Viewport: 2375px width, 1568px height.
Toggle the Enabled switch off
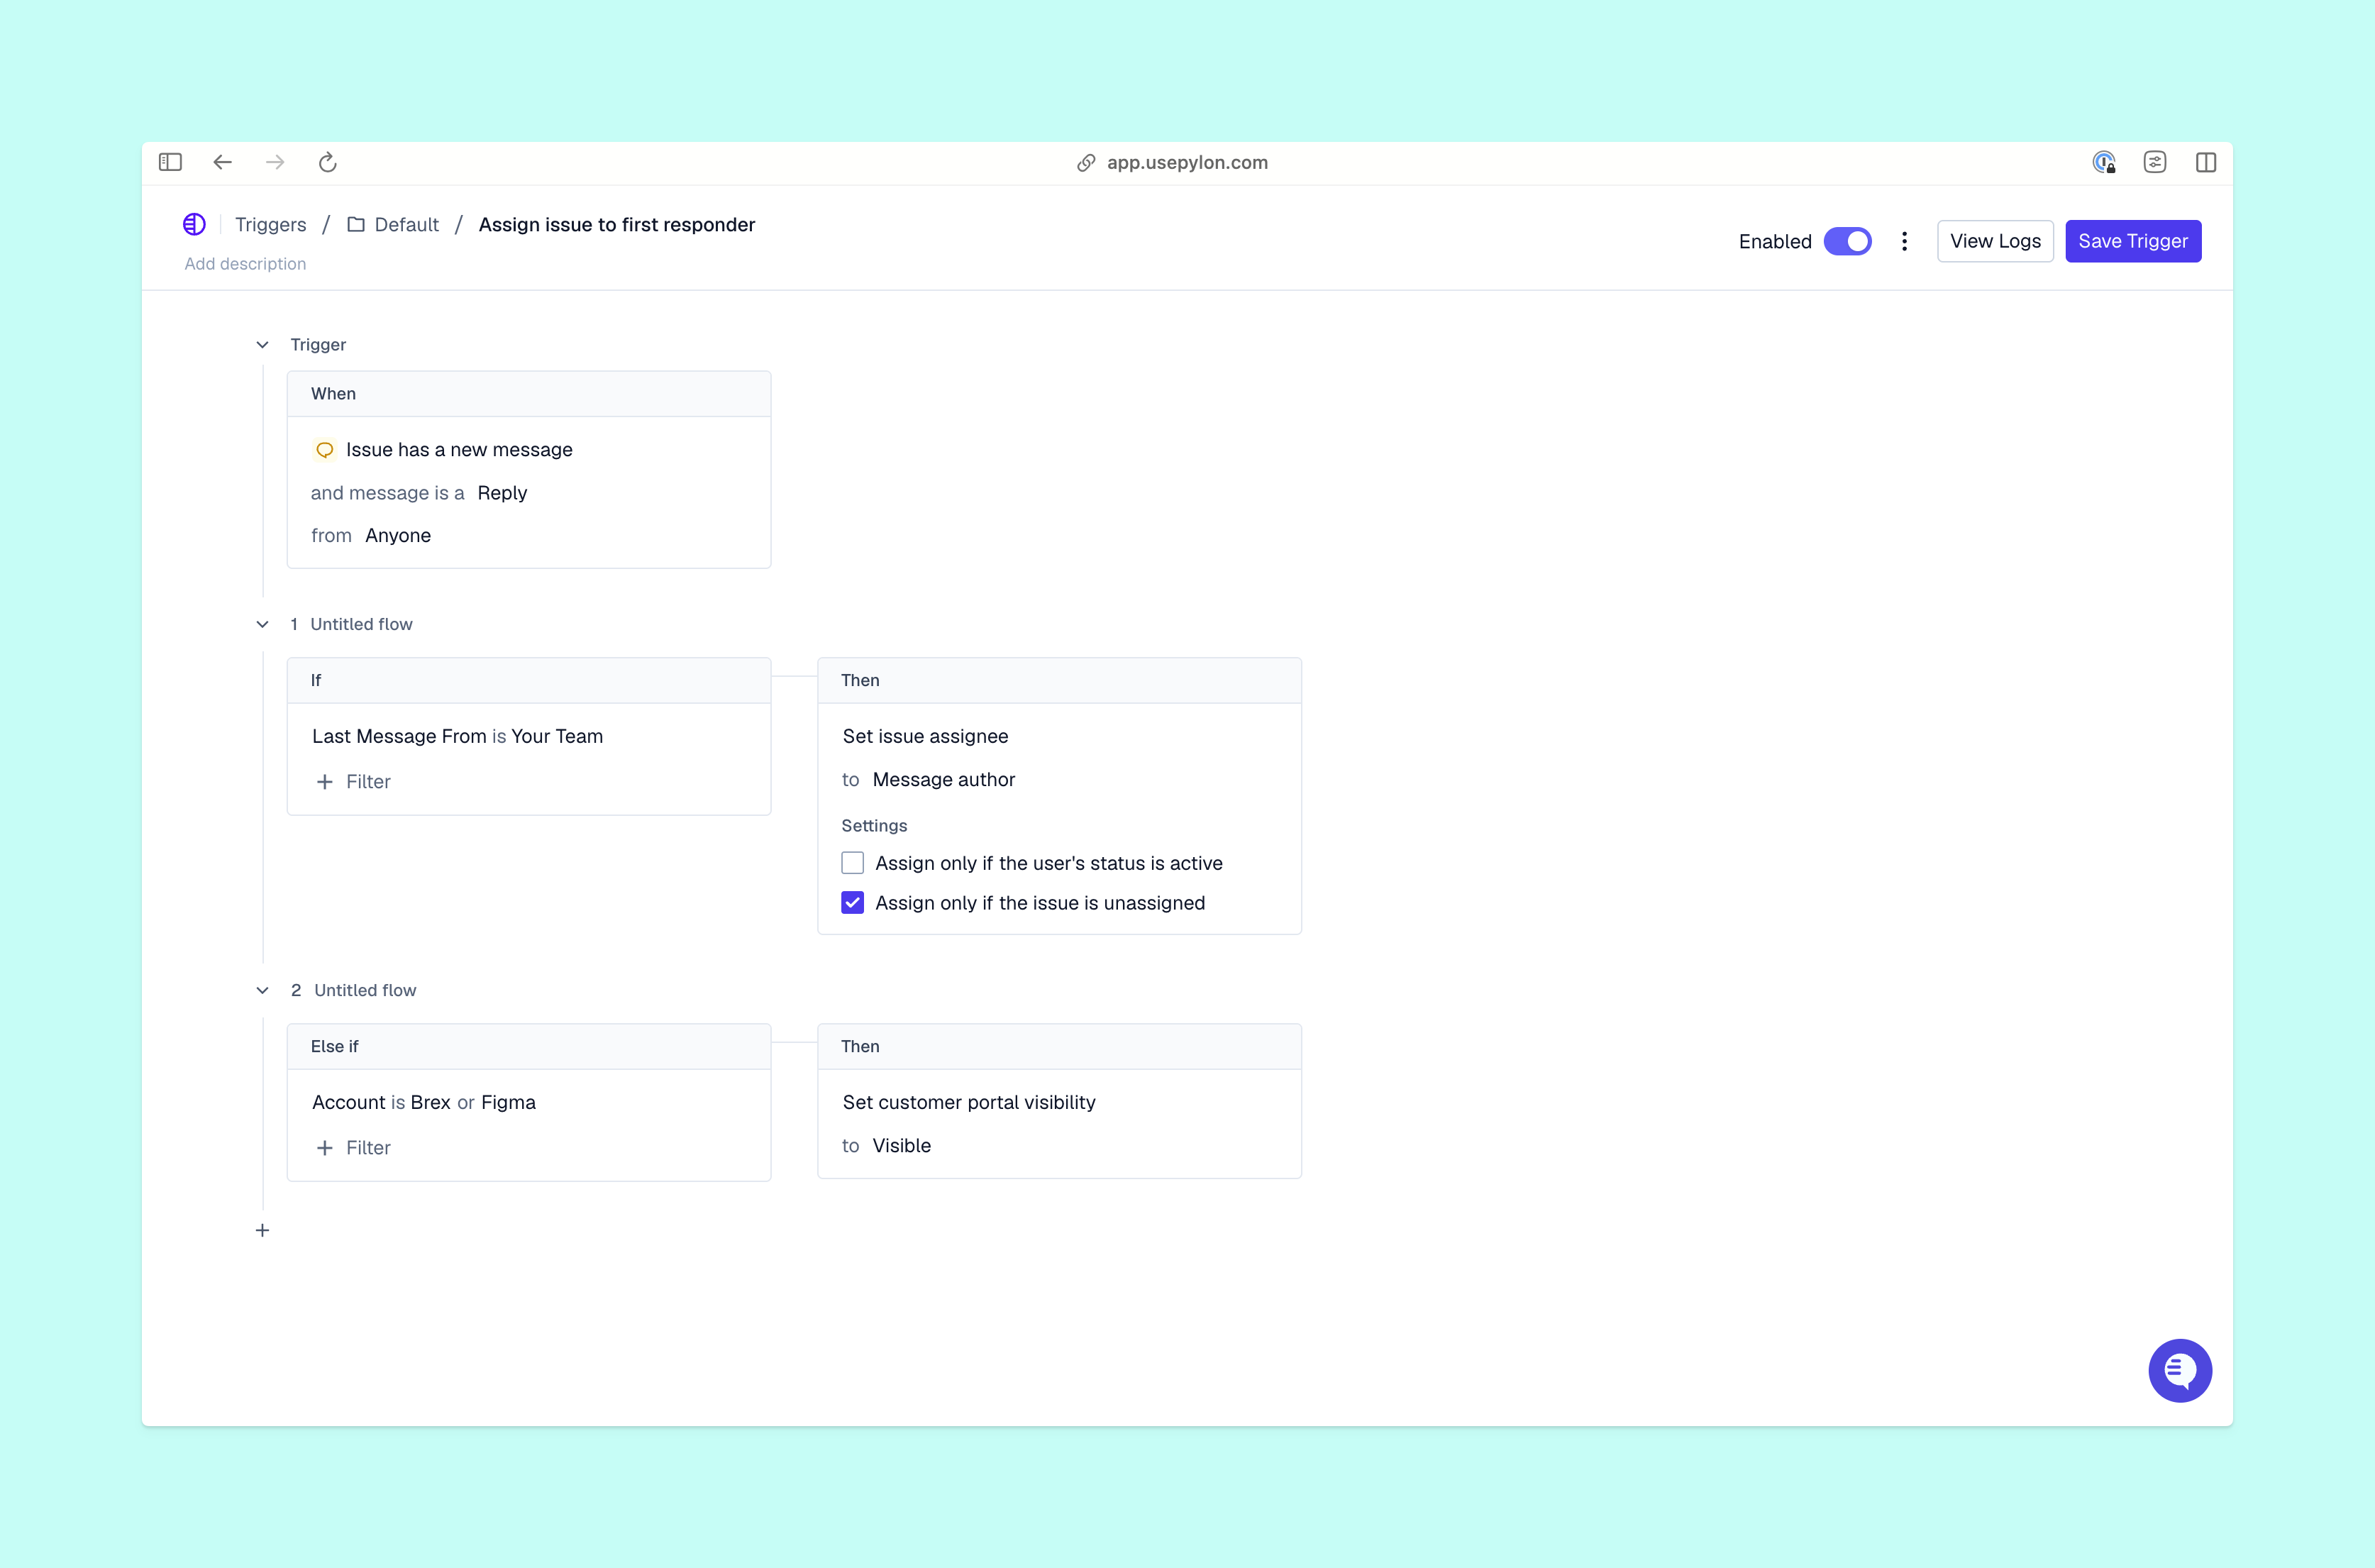point(1847,241)
